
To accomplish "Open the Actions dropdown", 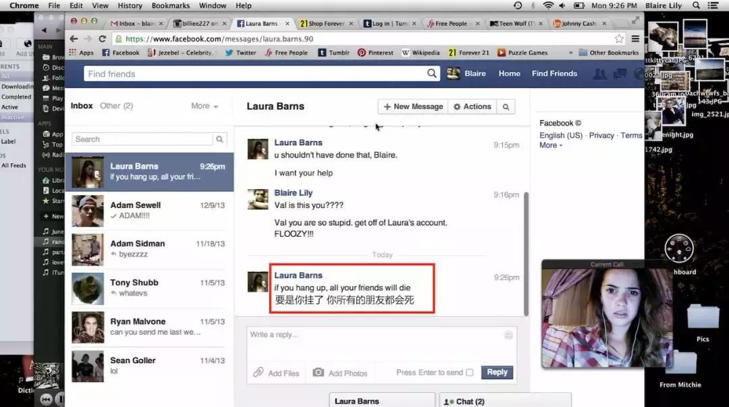I will tap(472, 107).
